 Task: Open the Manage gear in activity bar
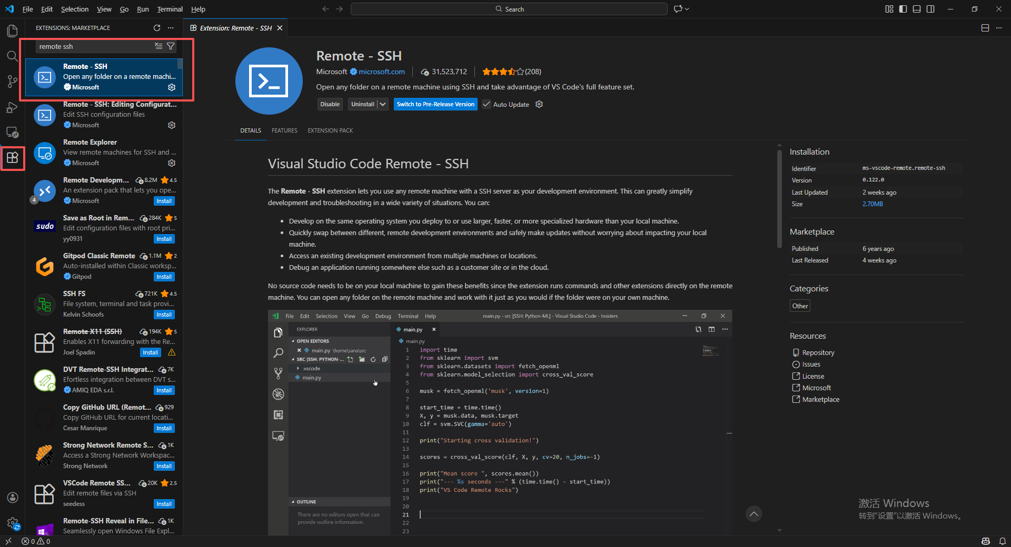pos(12,523)
